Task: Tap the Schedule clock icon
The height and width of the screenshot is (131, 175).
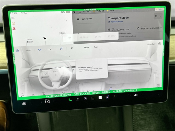Action: (x=160, y=44)
